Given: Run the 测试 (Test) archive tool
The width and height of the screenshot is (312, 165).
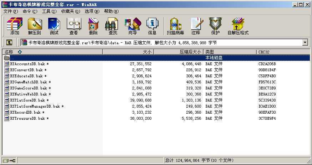Looking at the screenshot, I should pos(54,26).
